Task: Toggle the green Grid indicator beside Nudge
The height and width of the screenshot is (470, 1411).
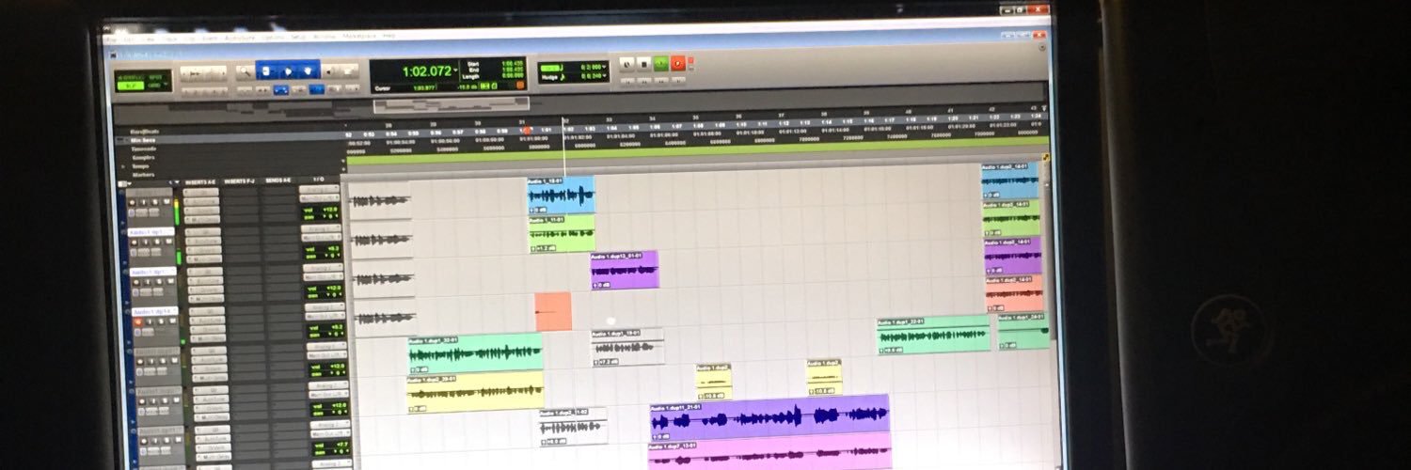Action: tap(548, 67)
